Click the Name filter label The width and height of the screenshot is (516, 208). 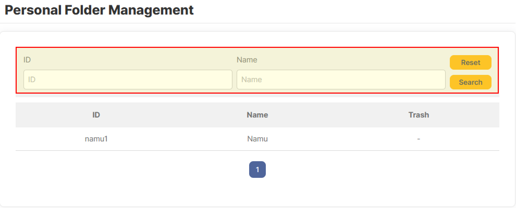[247, 60]
